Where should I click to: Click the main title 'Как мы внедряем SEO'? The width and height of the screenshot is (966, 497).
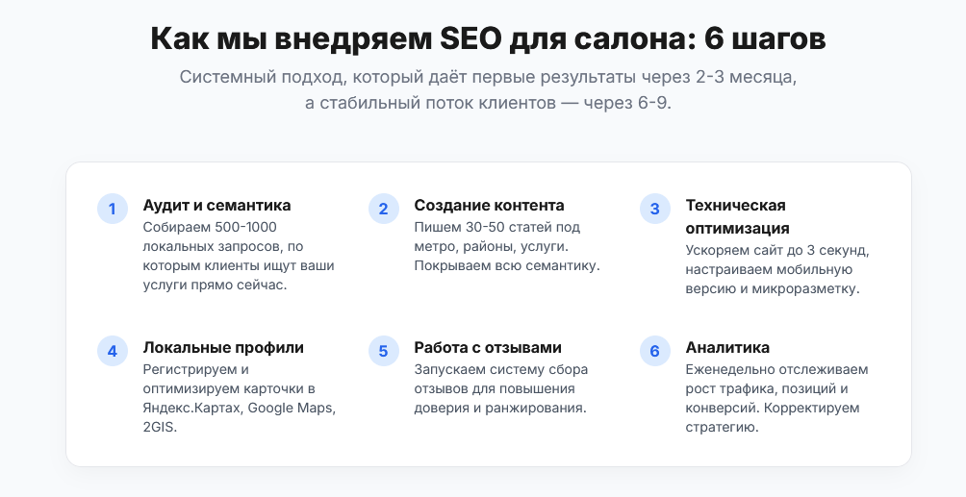coord(488,38)
